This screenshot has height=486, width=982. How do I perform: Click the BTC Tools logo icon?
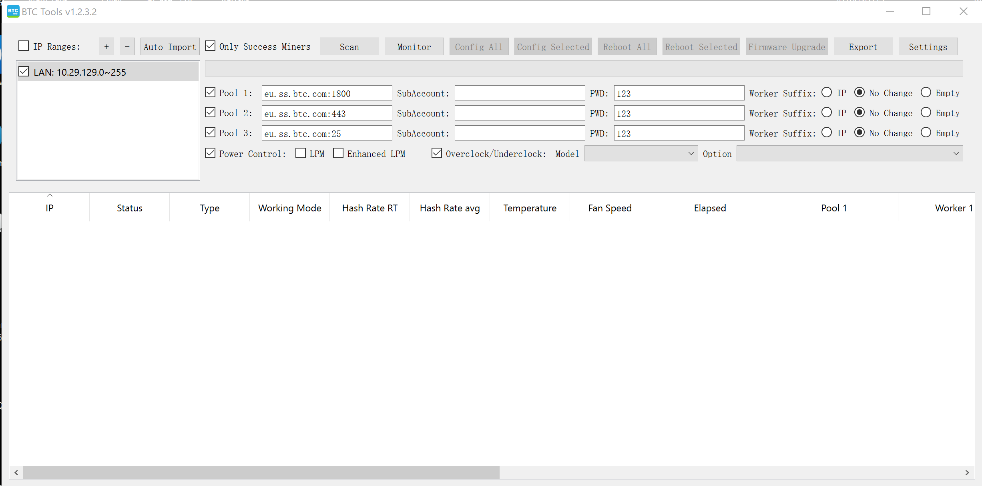[x=13, y=11]
